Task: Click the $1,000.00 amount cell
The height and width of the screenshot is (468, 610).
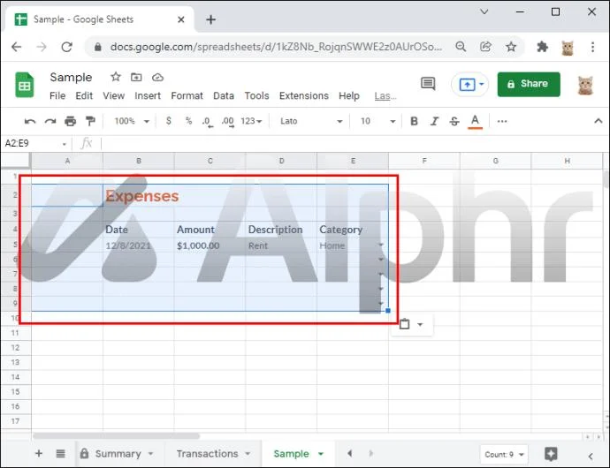Action: [210, 245]
